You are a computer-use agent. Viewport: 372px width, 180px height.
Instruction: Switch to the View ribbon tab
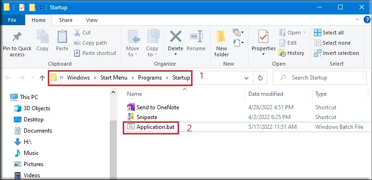92,20
